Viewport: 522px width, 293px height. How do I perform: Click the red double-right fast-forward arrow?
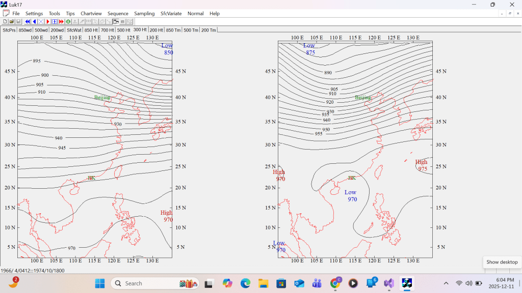(x=61, y=22)
